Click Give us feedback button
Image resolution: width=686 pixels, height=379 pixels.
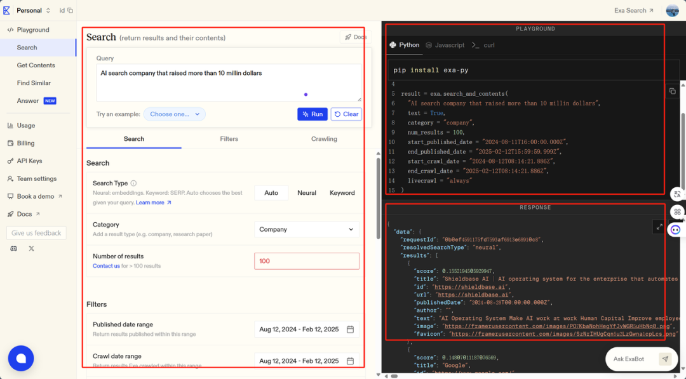tap(36, 233)
